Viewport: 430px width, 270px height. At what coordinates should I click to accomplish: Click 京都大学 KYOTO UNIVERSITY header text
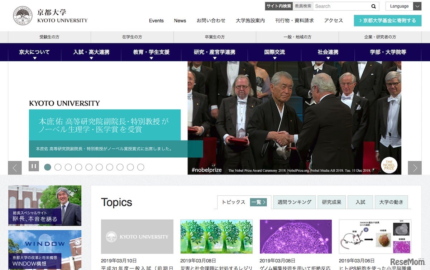click(62, 16)
